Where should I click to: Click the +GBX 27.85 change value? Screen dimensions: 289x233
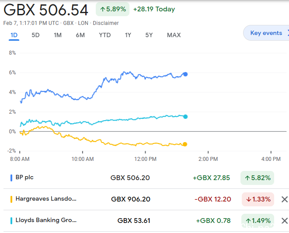pos(211,178)
